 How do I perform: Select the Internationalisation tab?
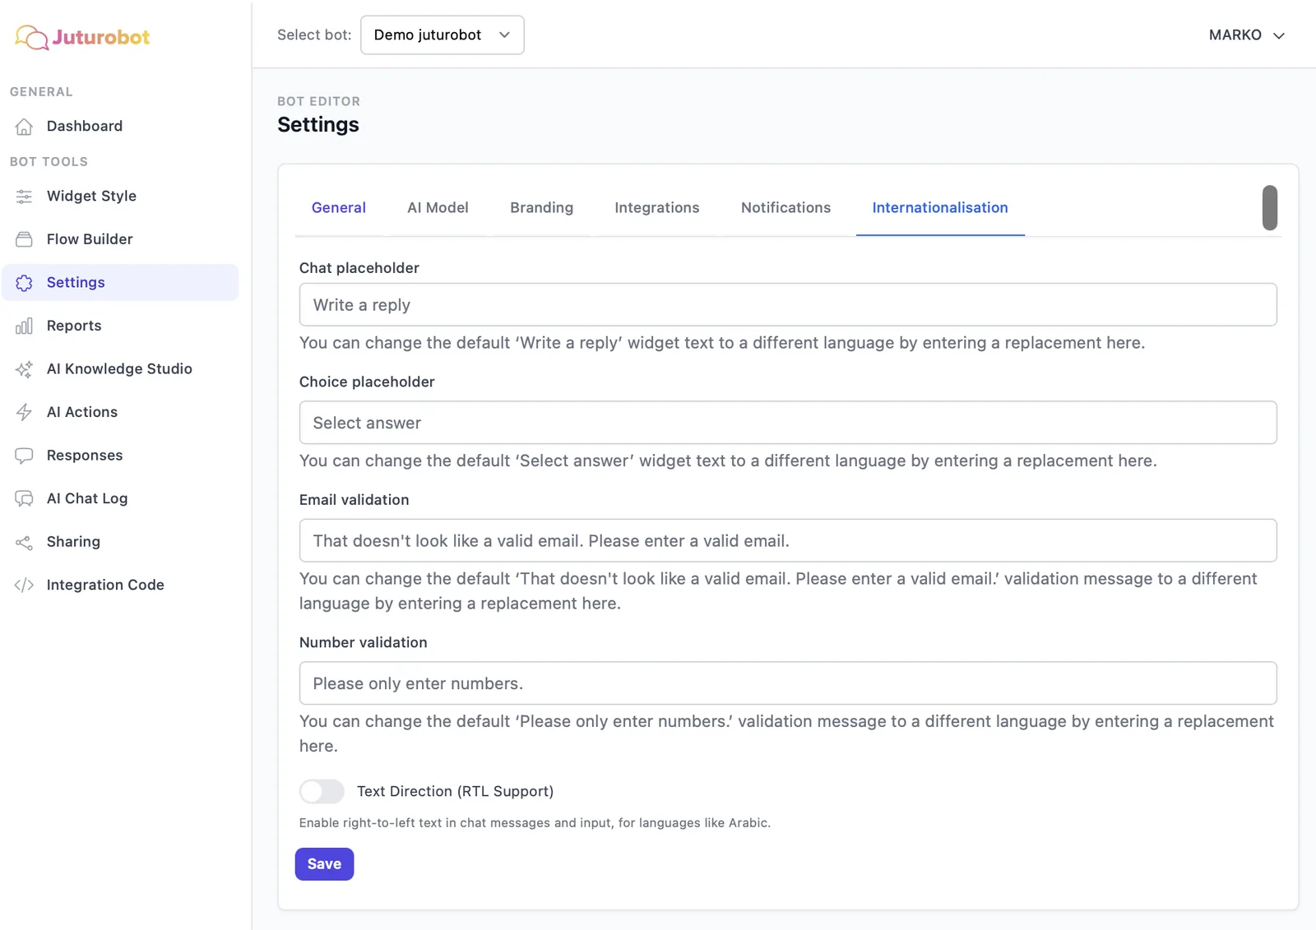click(x=940, y=207)
